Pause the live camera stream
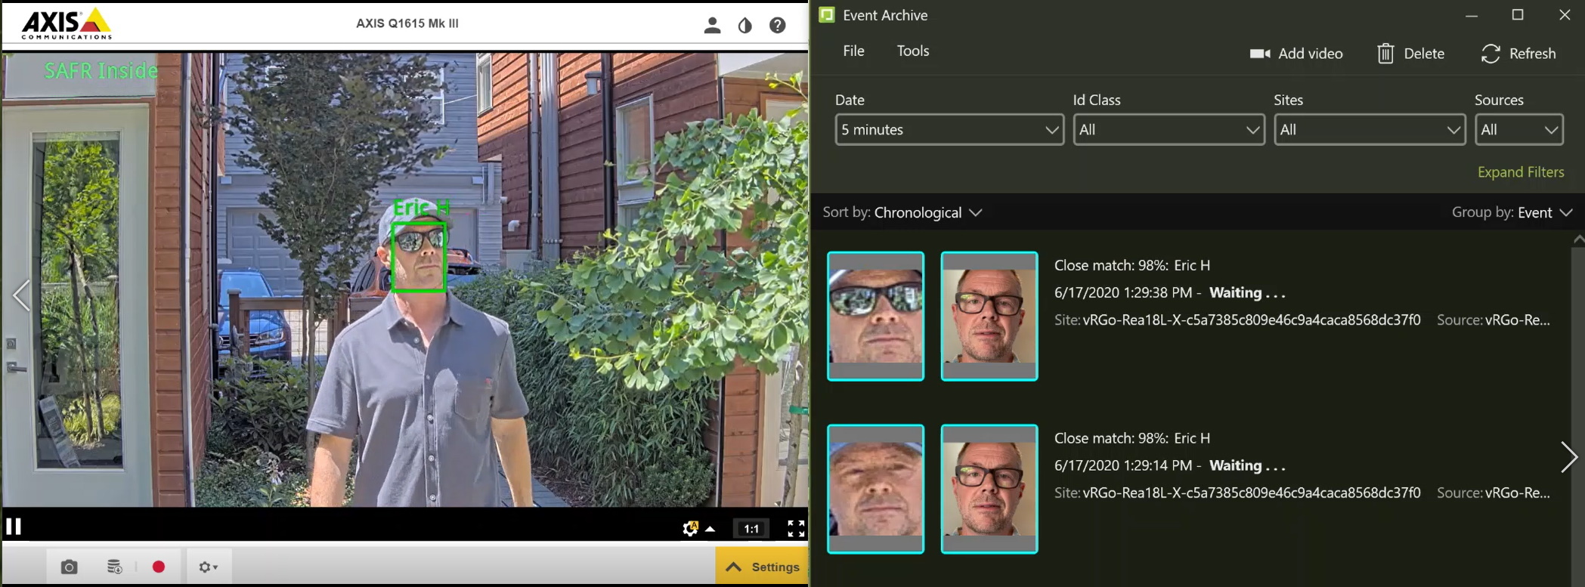The image size is (1585, 587). coord(14,527)
